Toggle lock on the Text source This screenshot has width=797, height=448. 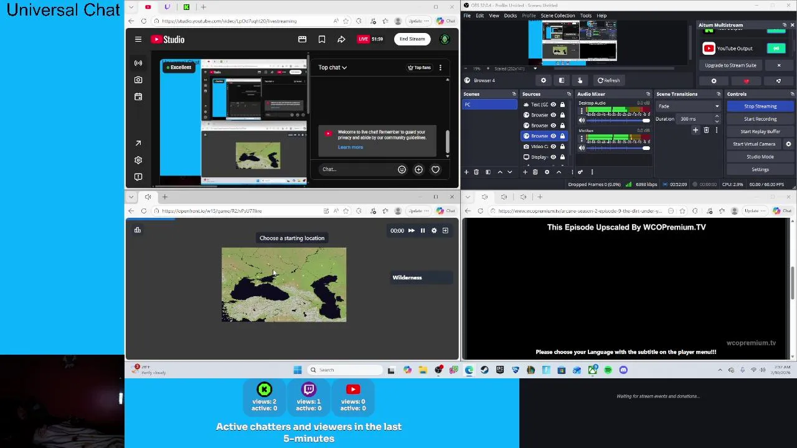pos(562,105)
